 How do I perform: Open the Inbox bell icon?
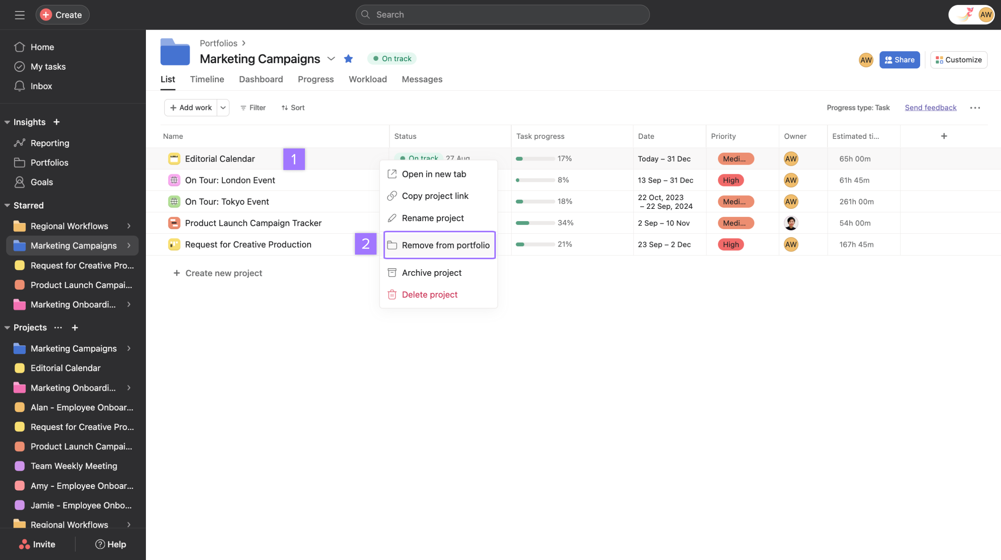(x=20, y=86)
